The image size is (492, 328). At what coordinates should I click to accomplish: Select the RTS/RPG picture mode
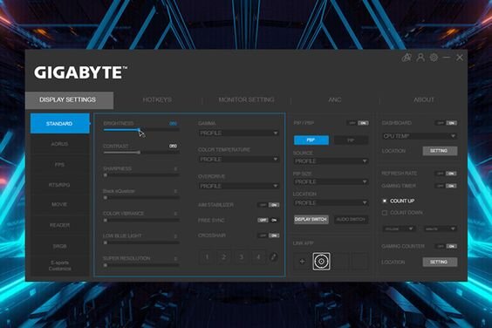(59, 185)
